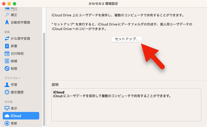Screen dimensions: 207x127
Task: Minimize the preferences window with yellow button
Action: (x=9, y=4)
